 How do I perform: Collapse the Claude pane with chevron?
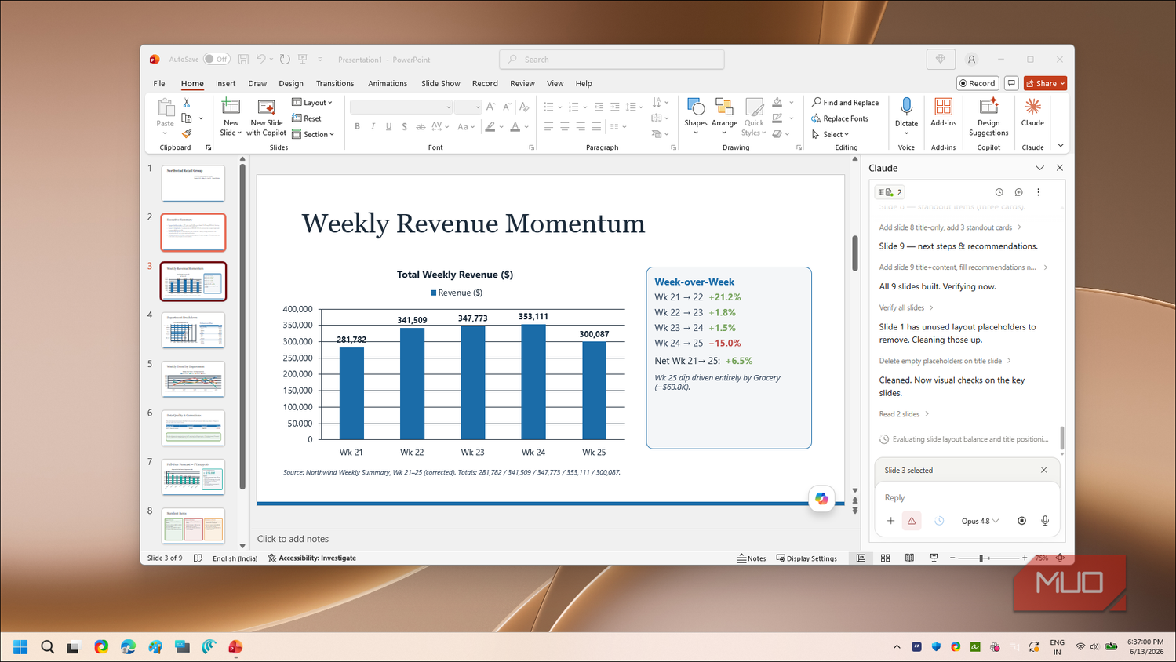coord(1039,168)
